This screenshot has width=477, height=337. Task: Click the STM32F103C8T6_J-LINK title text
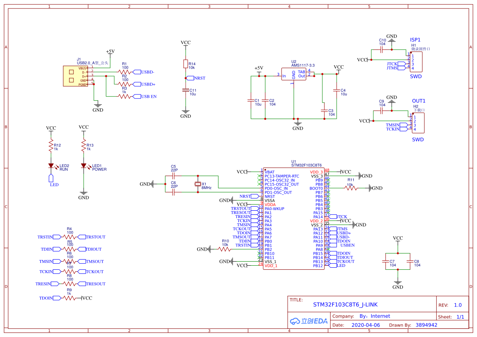point(345,304)
